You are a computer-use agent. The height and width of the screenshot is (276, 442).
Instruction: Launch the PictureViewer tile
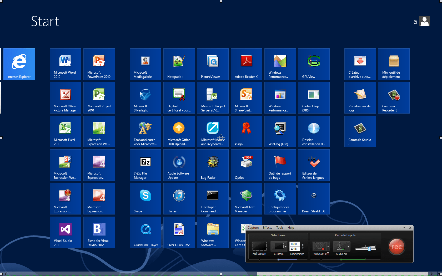point(213,64)
